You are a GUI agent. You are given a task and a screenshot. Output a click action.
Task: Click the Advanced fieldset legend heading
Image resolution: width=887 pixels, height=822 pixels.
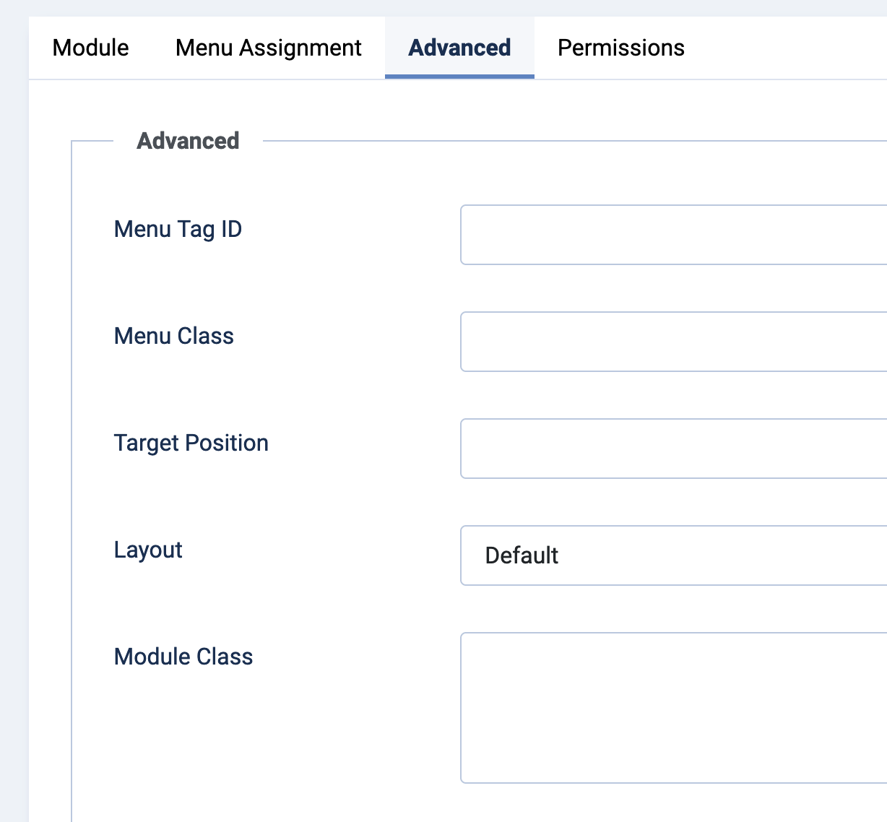coord(188,141)
